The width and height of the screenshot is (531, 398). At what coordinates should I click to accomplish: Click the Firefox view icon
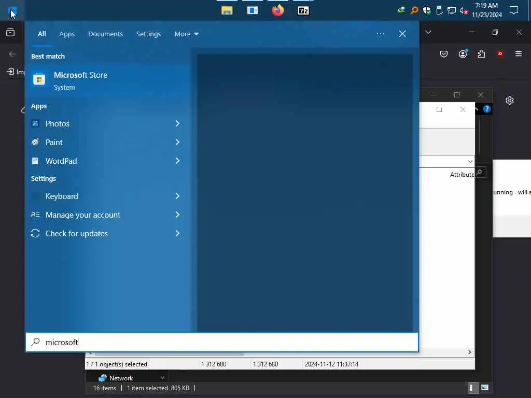tap(10, 32)
